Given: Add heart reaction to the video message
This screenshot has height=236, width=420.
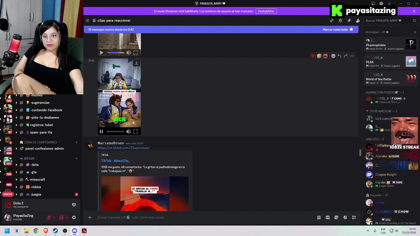Looking at the screenshot, I should (313, 56).
